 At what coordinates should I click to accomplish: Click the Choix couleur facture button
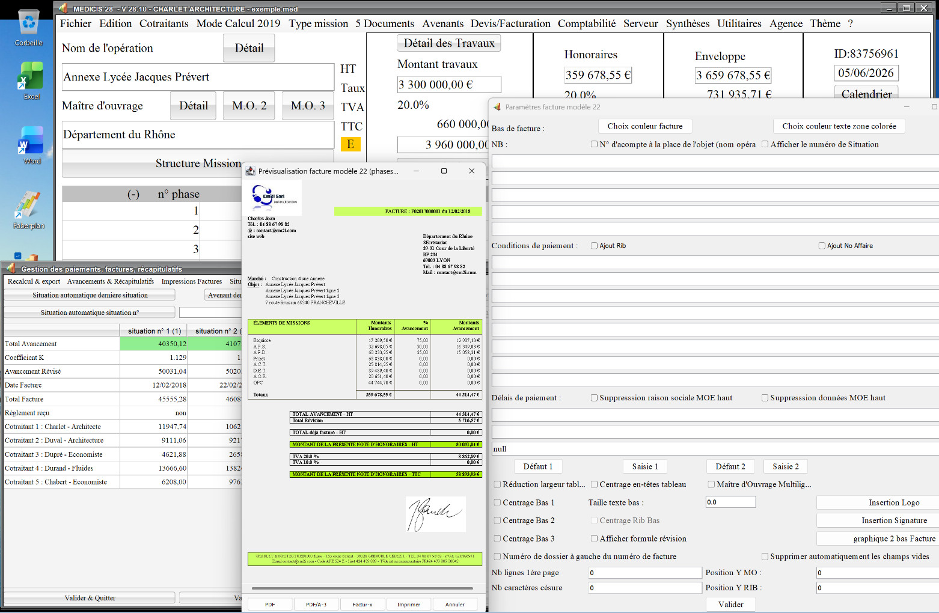(645, 126)
